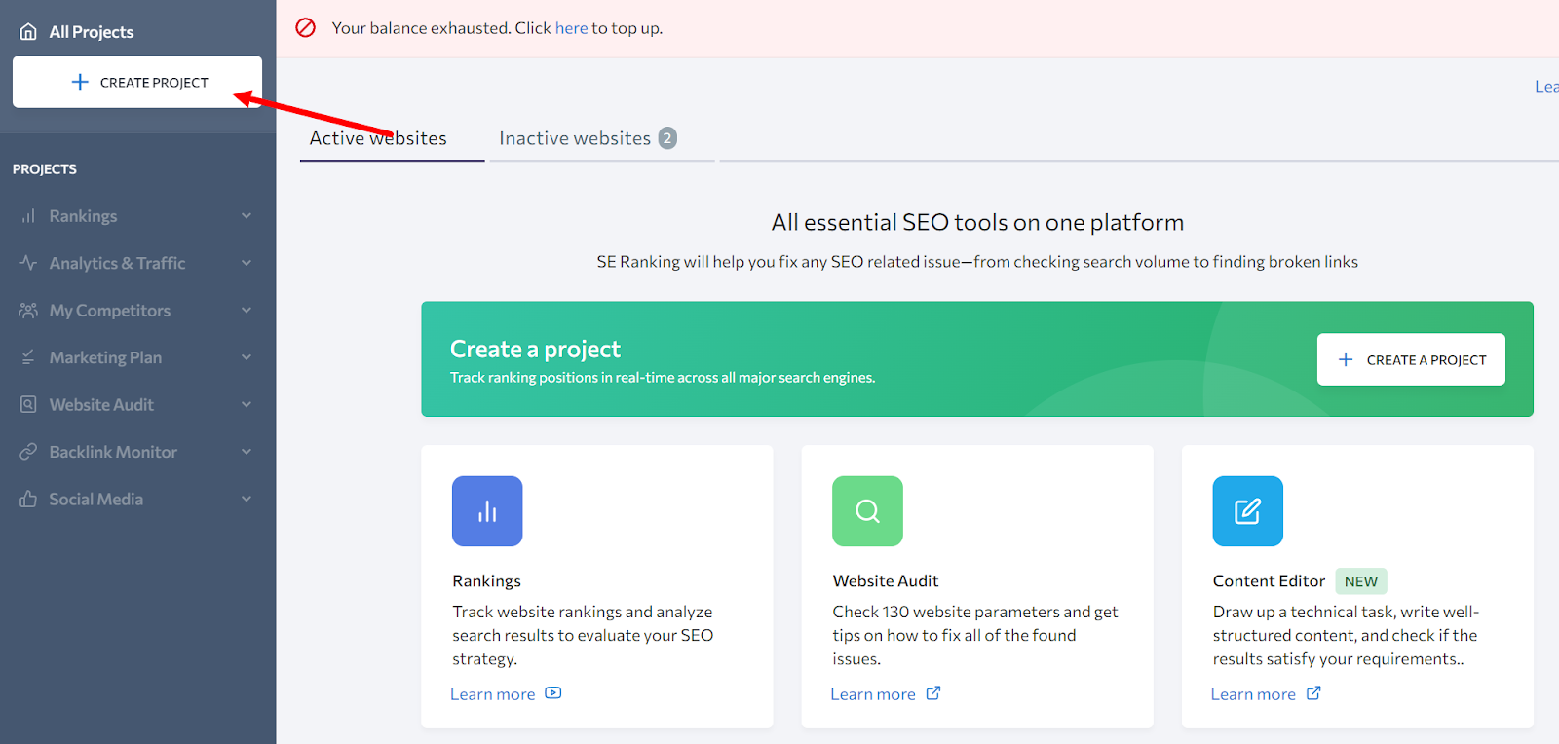Screen dimensions: 1559x744
Task: Click the Content Editor card title text
Action: tap(1269, 581)
